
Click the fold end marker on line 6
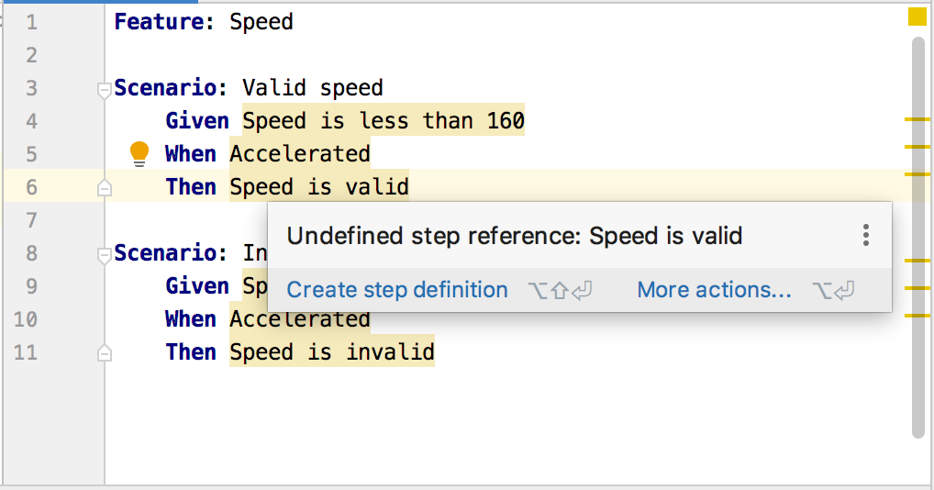105,187
